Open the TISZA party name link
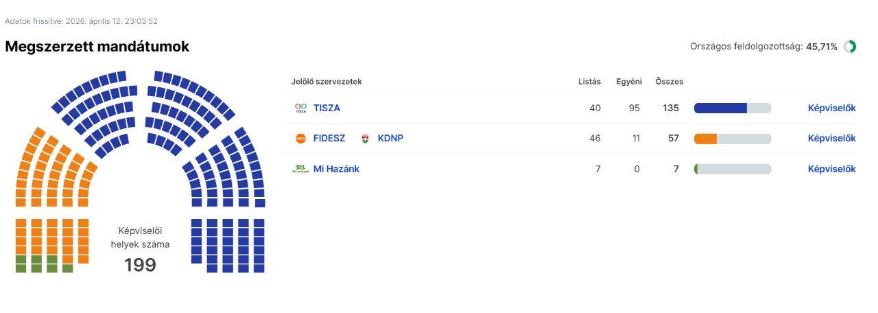878x313 pixels. [327, 108]
